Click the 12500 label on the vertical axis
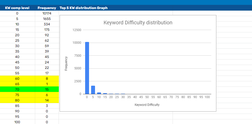The width and height of the screenshot is (252, 124). click(77, 30)
